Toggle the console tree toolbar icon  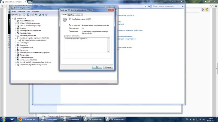tap(20, 15)
